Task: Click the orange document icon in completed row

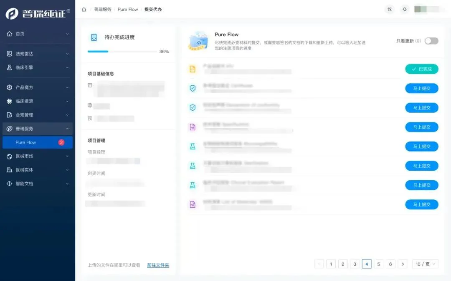Action: [193, 69]
